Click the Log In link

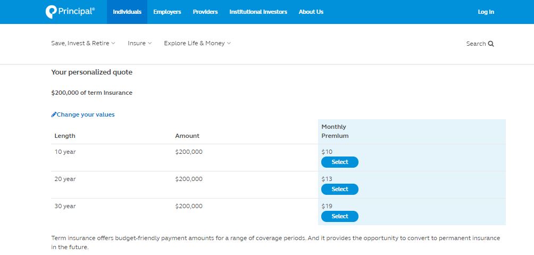tap(486, 12)
